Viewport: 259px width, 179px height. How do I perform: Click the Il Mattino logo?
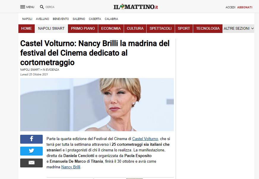(136, 7)
